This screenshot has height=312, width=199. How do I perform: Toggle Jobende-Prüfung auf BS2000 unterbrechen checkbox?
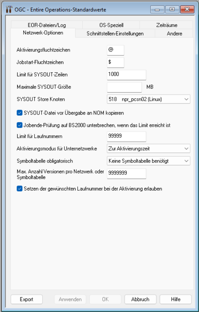(19, 126)
